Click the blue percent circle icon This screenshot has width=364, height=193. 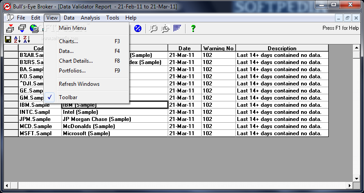pyautogui.click(x=138, y=28)
